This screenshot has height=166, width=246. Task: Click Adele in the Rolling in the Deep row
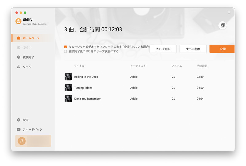pyautogui.click(x=134, y=77)
